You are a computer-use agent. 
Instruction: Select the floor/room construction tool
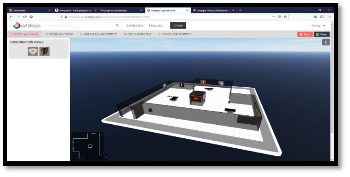pyautogui.click(x=33, y=51)
